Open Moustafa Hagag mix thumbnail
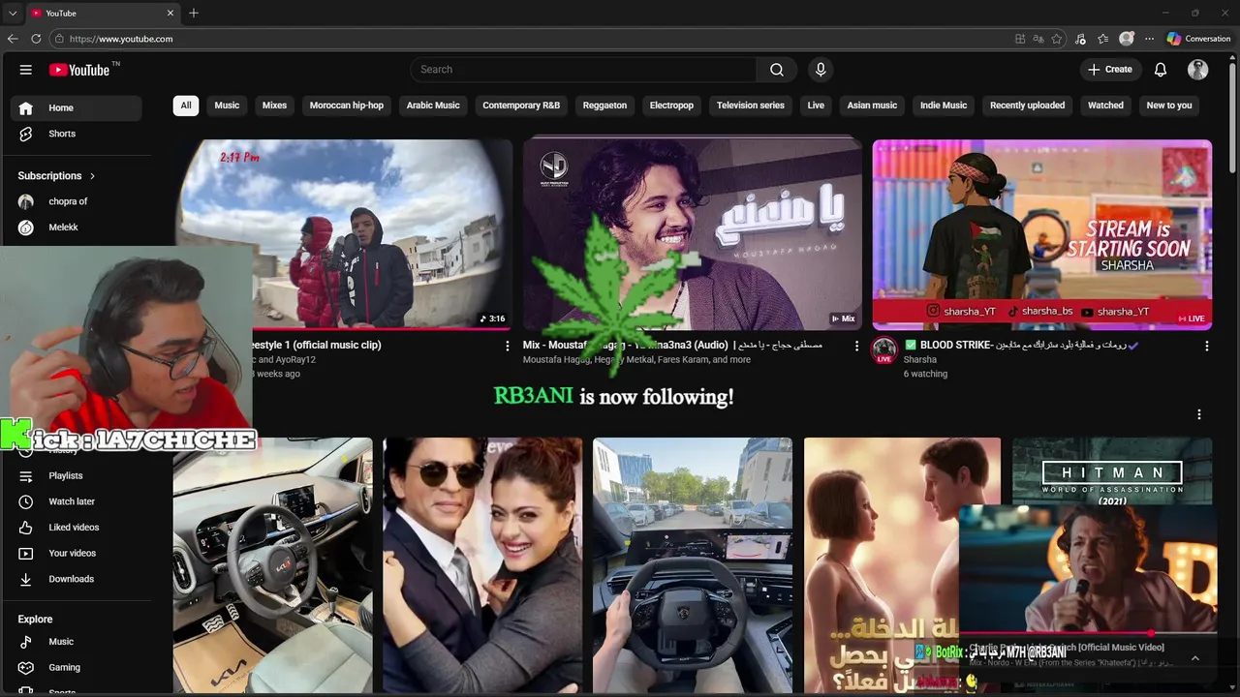This screenshot has height=697, width=1240. click(692, 234)
